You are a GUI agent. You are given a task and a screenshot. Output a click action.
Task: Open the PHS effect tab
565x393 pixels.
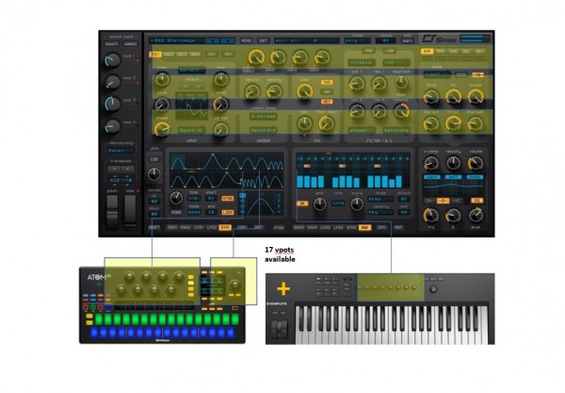coord(441,52)
